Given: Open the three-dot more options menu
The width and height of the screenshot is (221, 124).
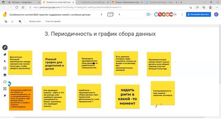Looking at the screenshot, I should point(182,14).
